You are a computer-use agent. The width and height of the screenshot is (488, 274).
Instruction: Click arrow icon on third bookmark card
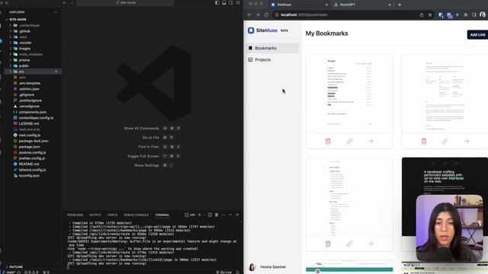370,244
